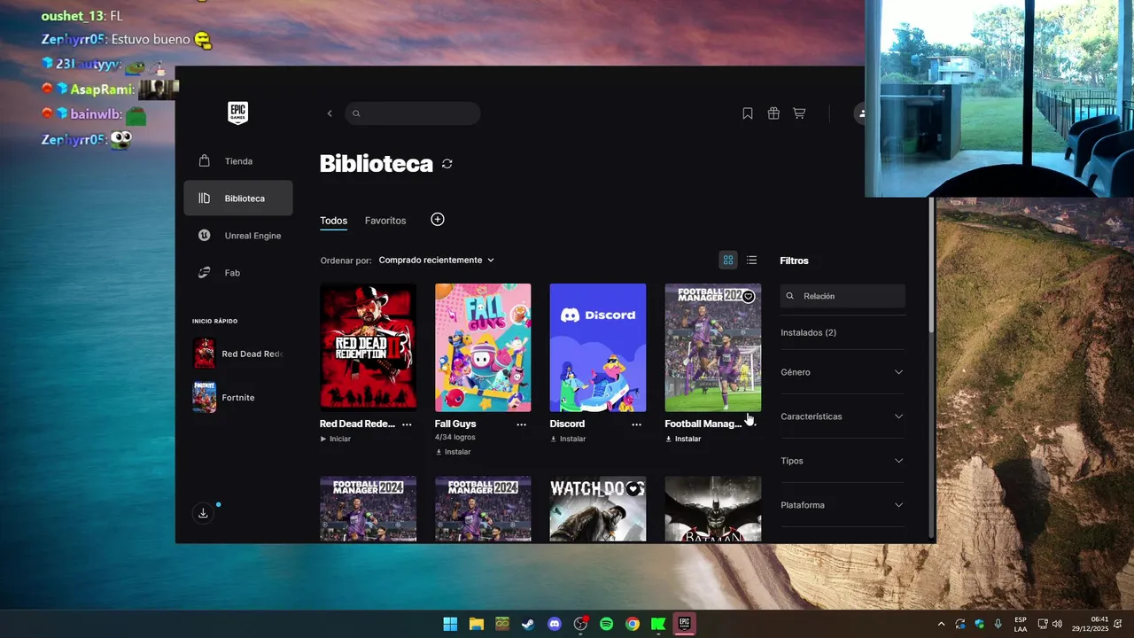Open the three-dot menu for Discord
1134x638 pixels.
tap(637, 424)
